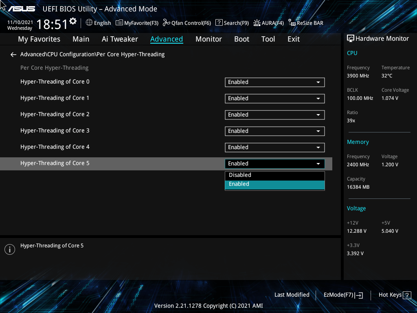Click the 18:51 clock display
This screenshot has width=417, height=313.
point(52,24)
